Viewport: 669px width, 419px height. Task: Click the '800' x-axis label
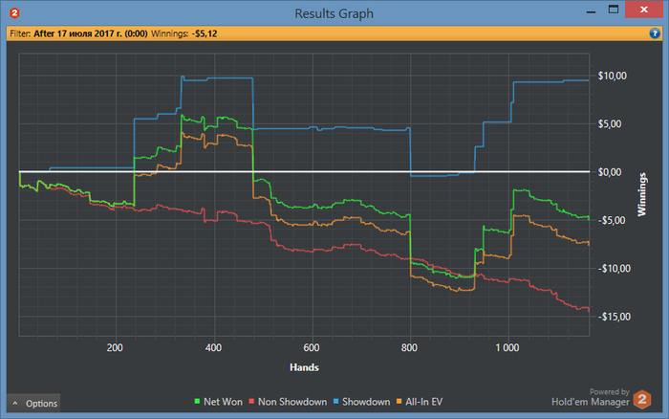click(409, 347)
